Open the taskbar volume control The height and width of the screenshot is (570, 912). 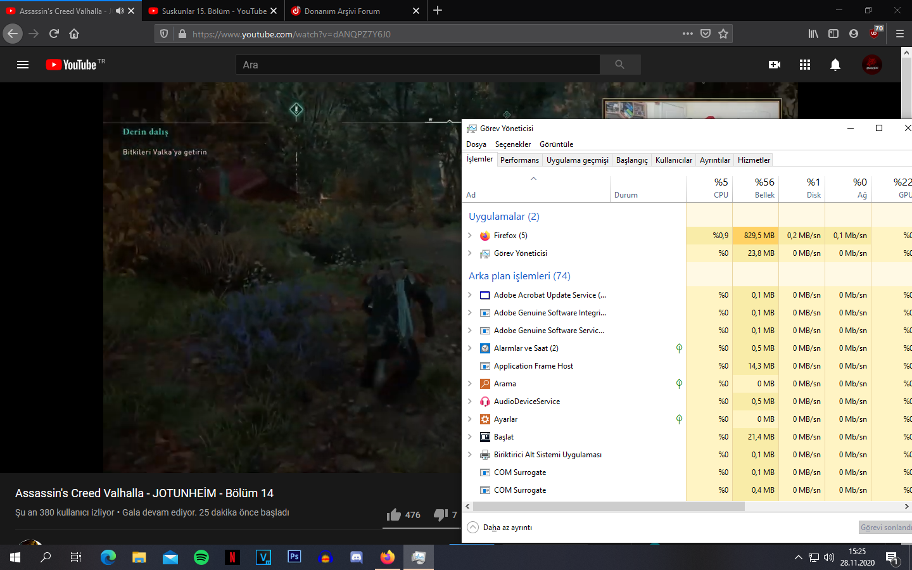(x=829, y=557)
